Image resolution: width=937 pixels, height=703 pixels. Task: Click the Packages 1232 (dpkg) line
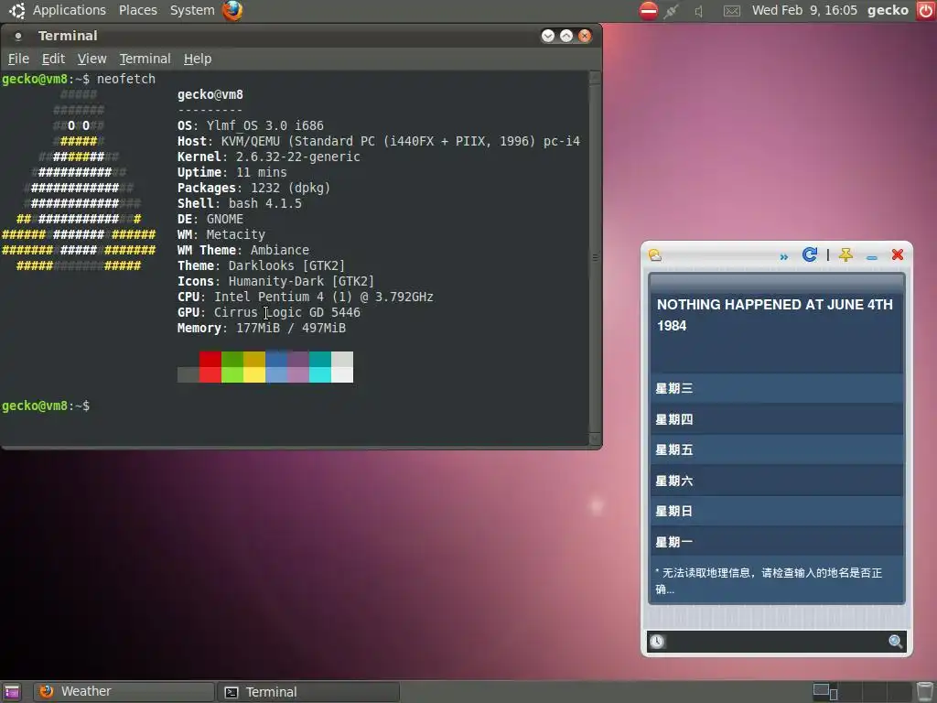pos(254,188)
